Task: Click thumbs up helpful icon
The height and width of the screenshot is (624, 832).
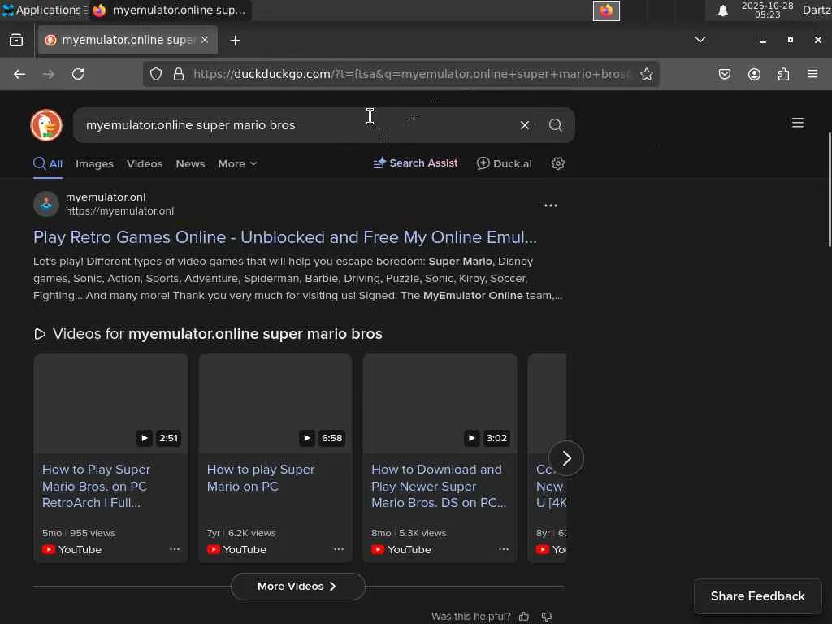Action: coord(524,617)
